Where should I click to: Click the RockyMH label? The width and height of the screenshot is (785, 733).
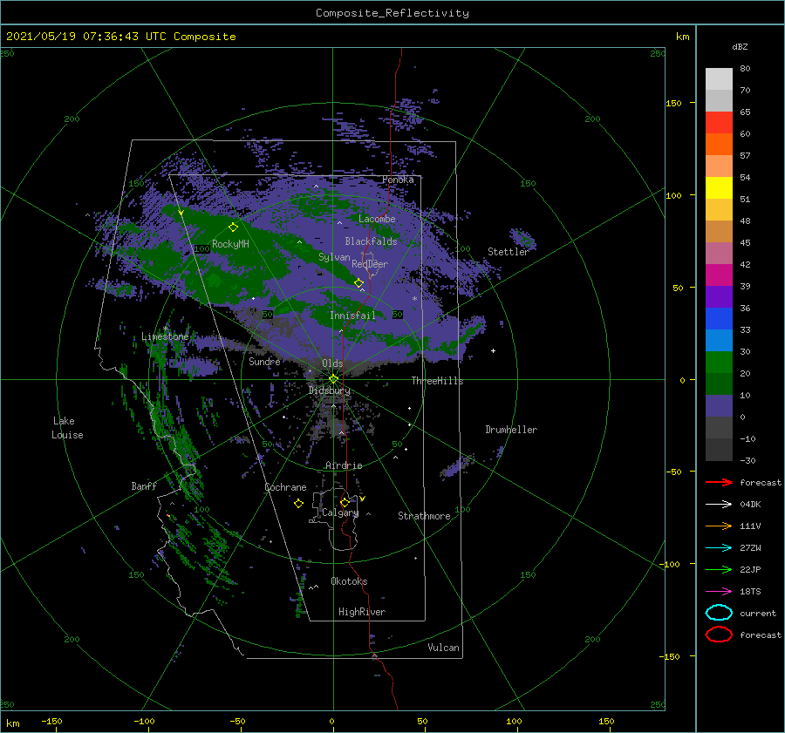pyautogui.click(x=230, y=244)
